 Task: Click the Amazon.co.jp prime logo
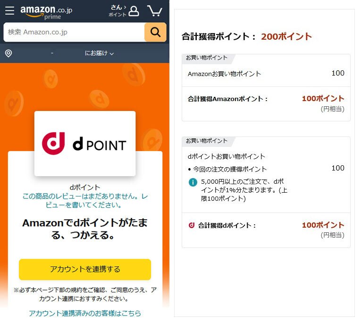pyautogui.click(x=46, y=11)
